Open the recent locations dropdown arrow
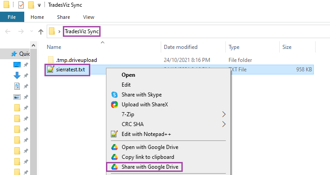Viewport: 330px width, 175px height. point(31,31)
